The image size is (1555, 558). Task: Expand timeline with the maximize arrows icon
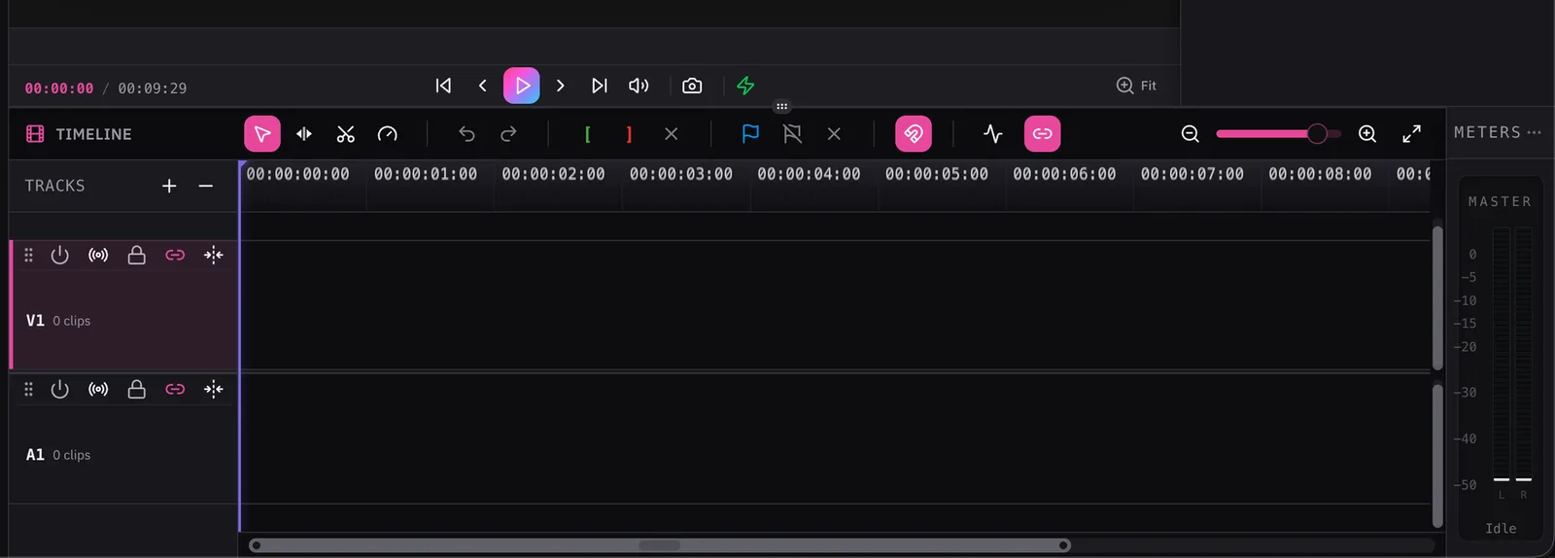click(x=1412, y=134)
